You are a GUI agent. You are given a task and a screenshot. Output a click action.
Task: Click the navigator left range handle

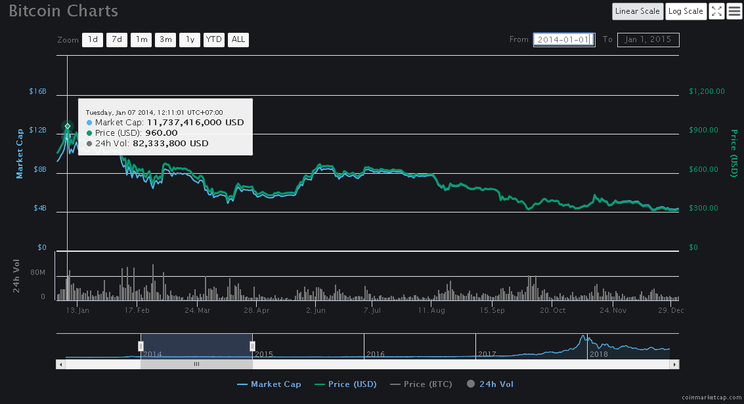141,346
